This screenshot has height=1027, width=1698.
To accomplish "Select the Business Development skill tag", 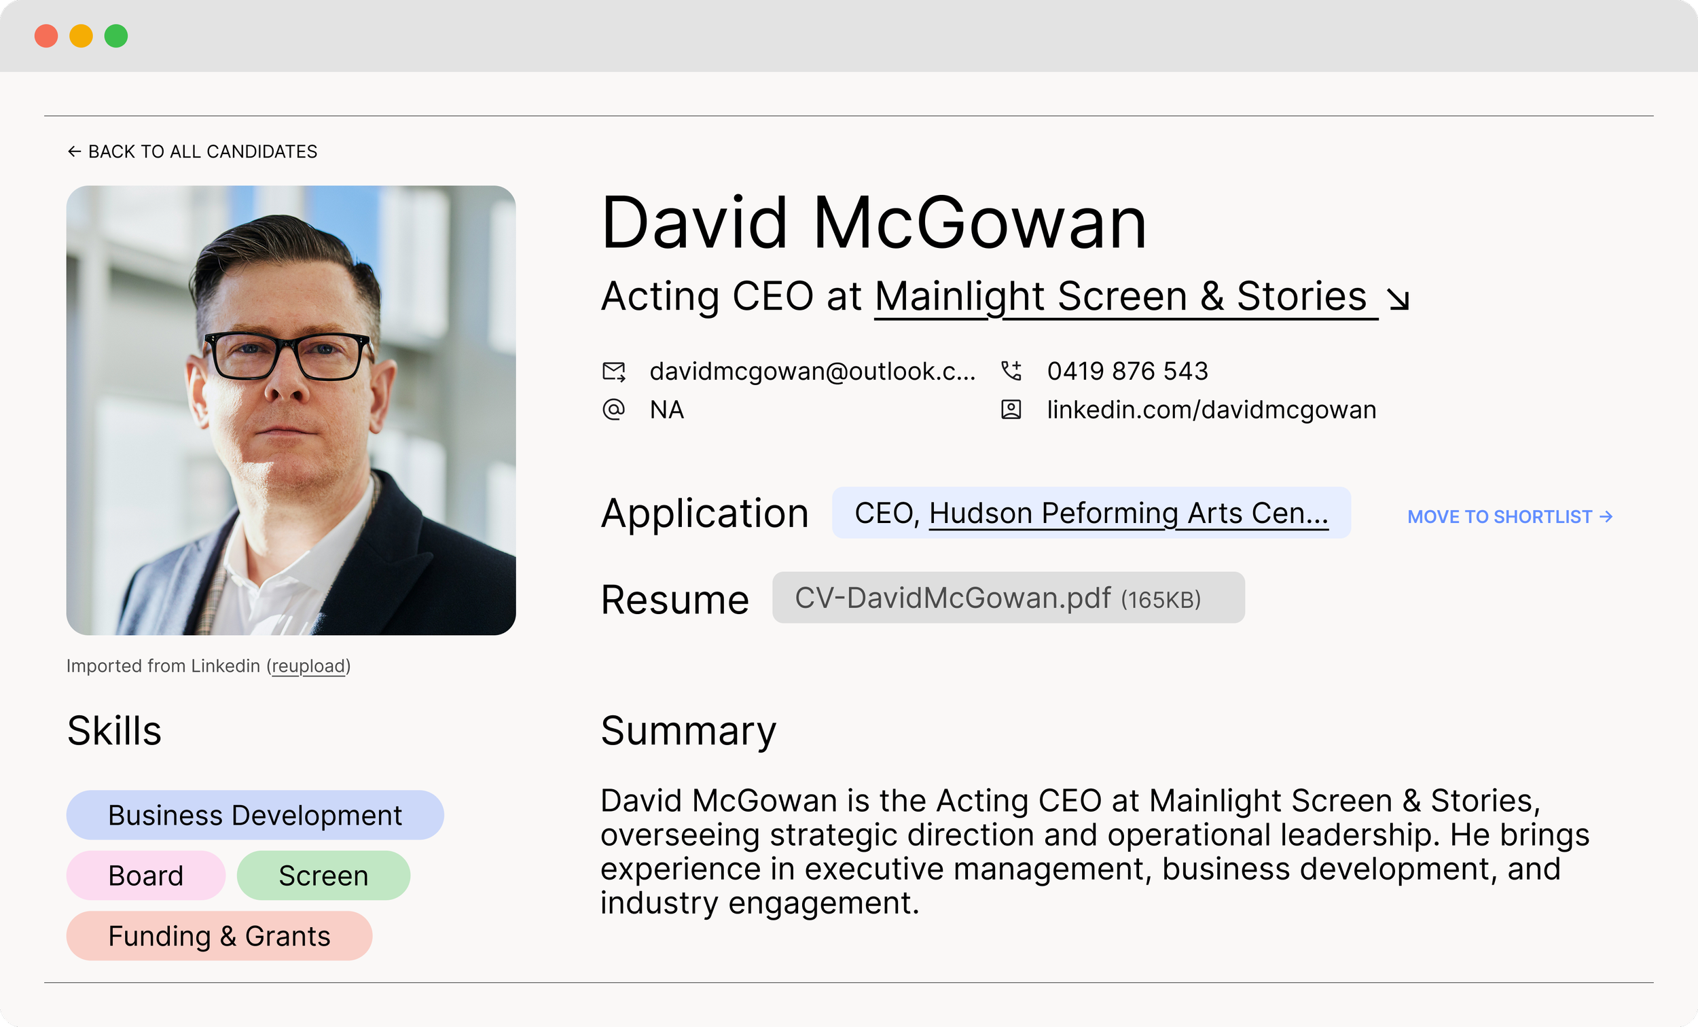I will tap(255, 814).
